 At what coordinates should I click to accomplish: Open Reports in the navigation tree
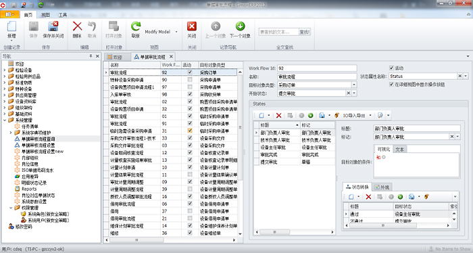coord(29,189)
